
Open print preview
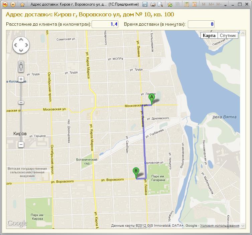tap(160, 5)
